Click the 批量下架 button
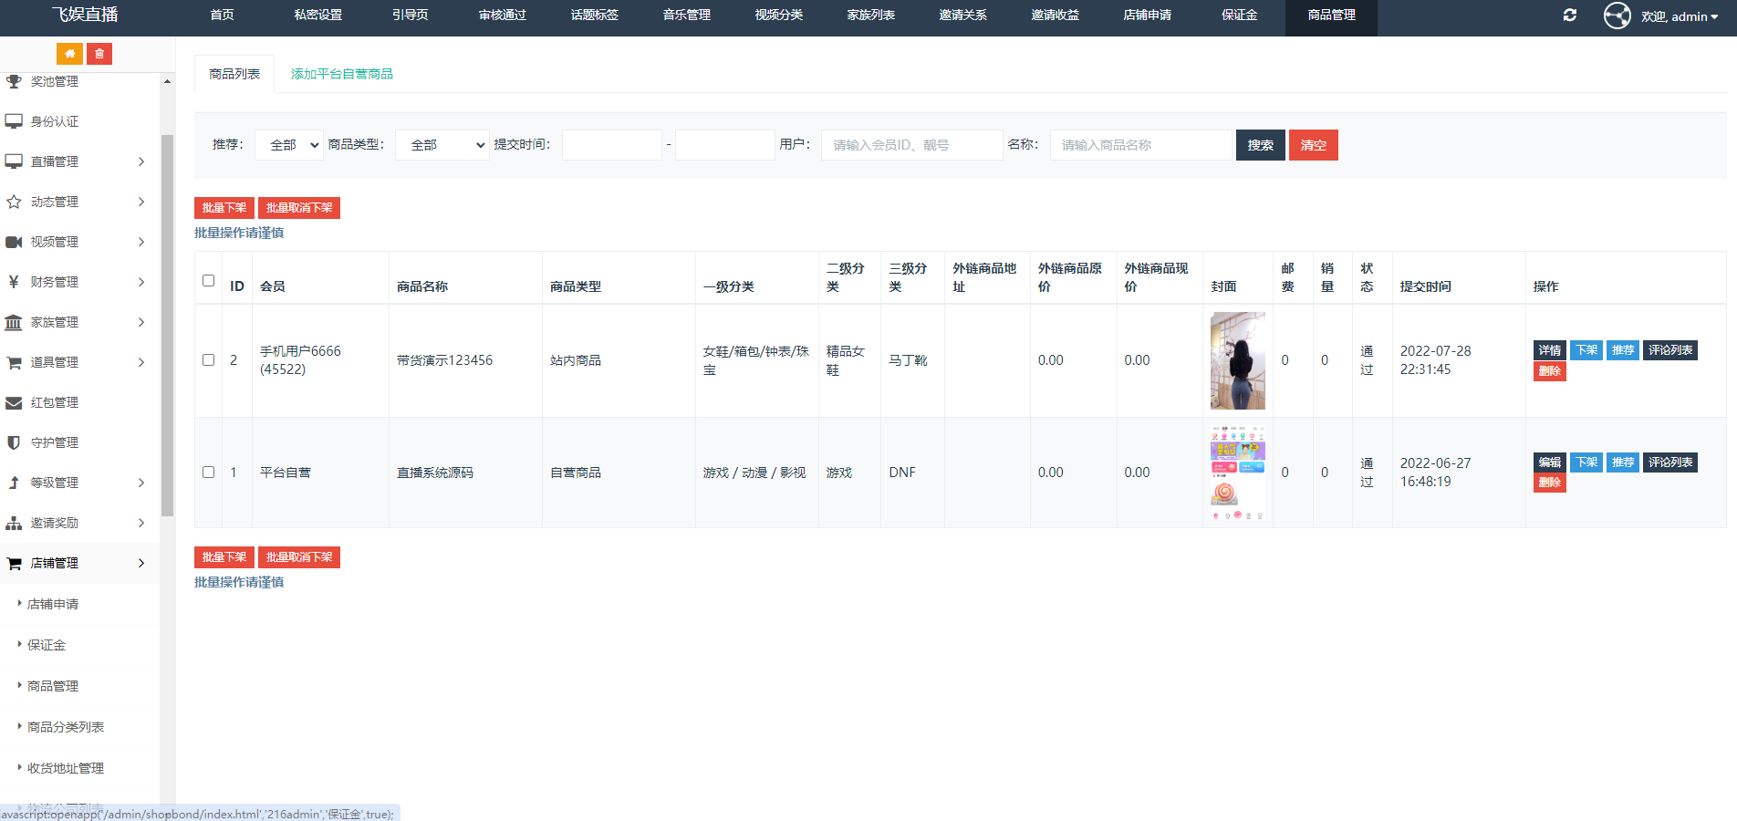The width and height of the screenshot is (1737, 821). click(224, 208)
